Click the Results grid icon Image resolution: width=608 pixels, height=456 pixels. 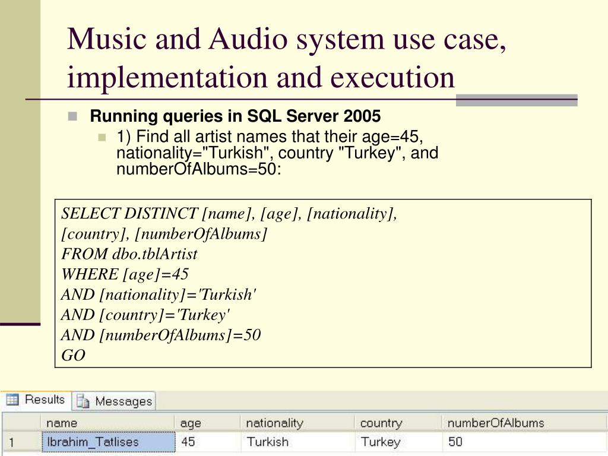click(12, 400)
